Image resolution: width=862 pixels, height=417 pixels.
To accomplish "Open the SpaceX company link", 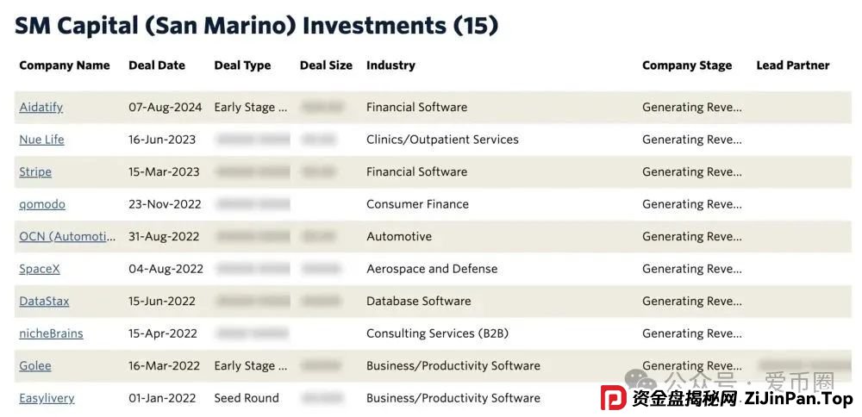I will pyautogui.click(x=40, y=269).
